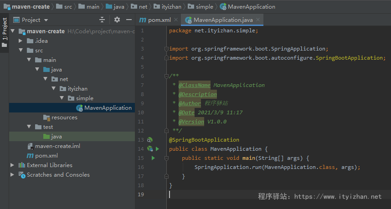Click the blue java source folder icon in tree

pyautogui.click(x=46, y=70)
